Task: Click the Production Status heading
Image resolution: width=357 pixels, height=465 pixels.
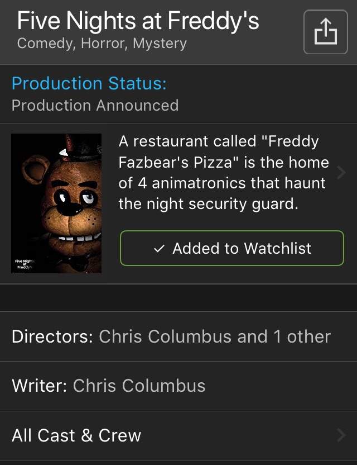Action: point(89,83)
